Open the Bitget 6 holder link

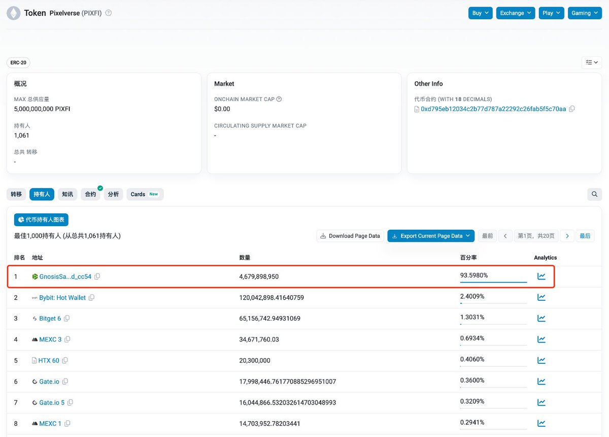(x=50, y=319)
